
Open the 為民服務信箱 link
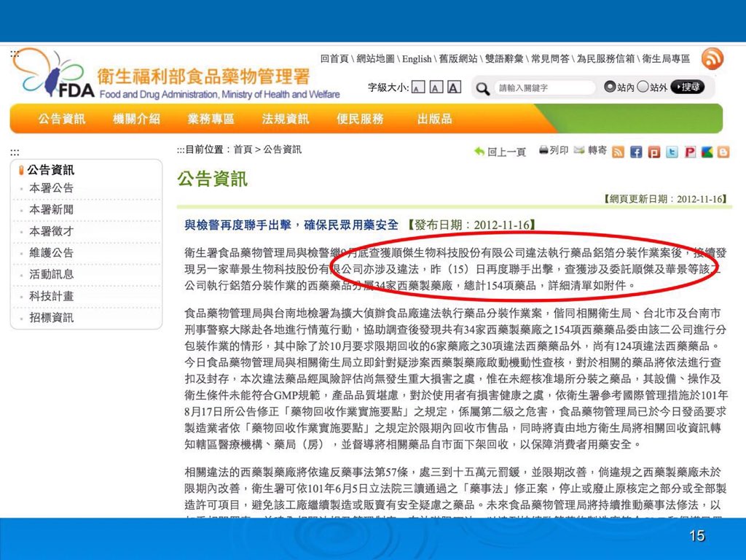(605, 58)
